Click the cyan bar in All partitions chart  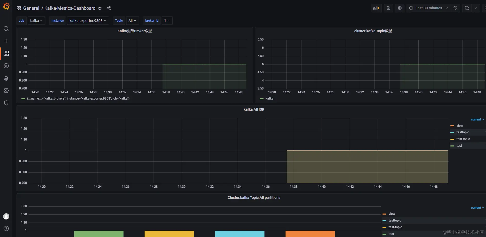coord(240,234)
